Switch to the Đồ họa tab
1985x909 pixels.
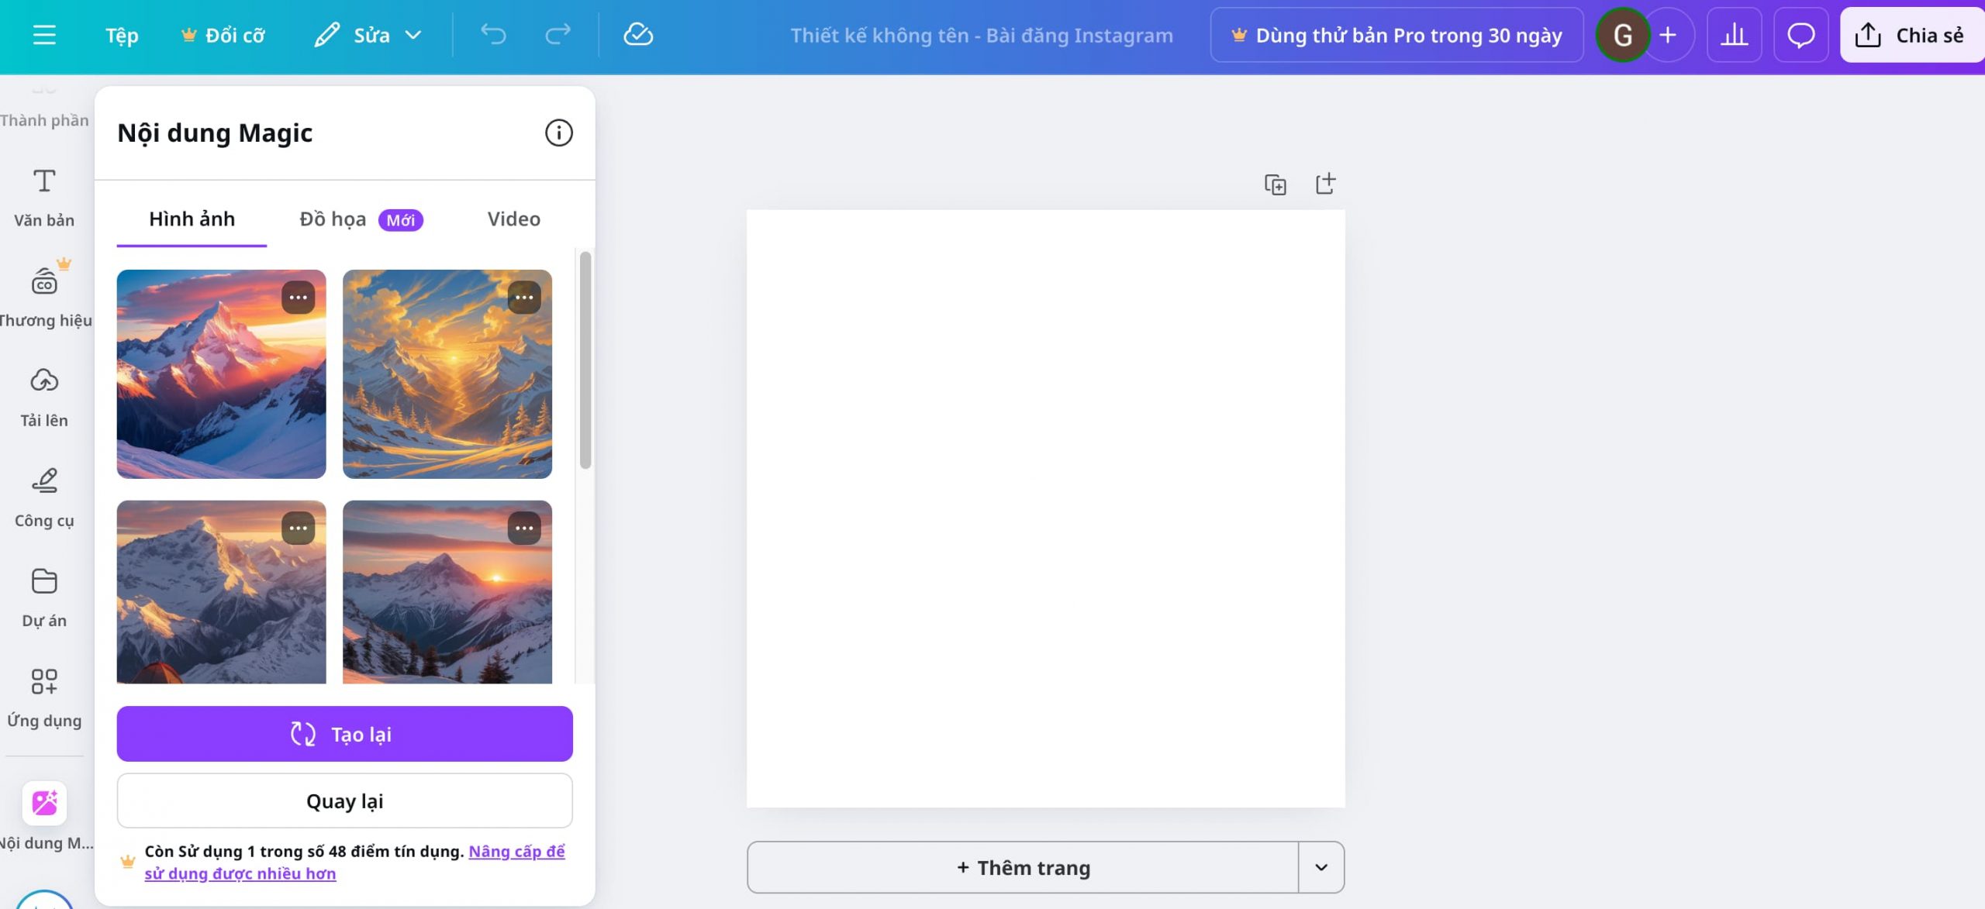click(x=361, y=219)
